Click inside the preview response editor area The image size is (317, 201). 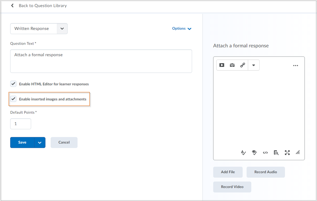[259, 110]
